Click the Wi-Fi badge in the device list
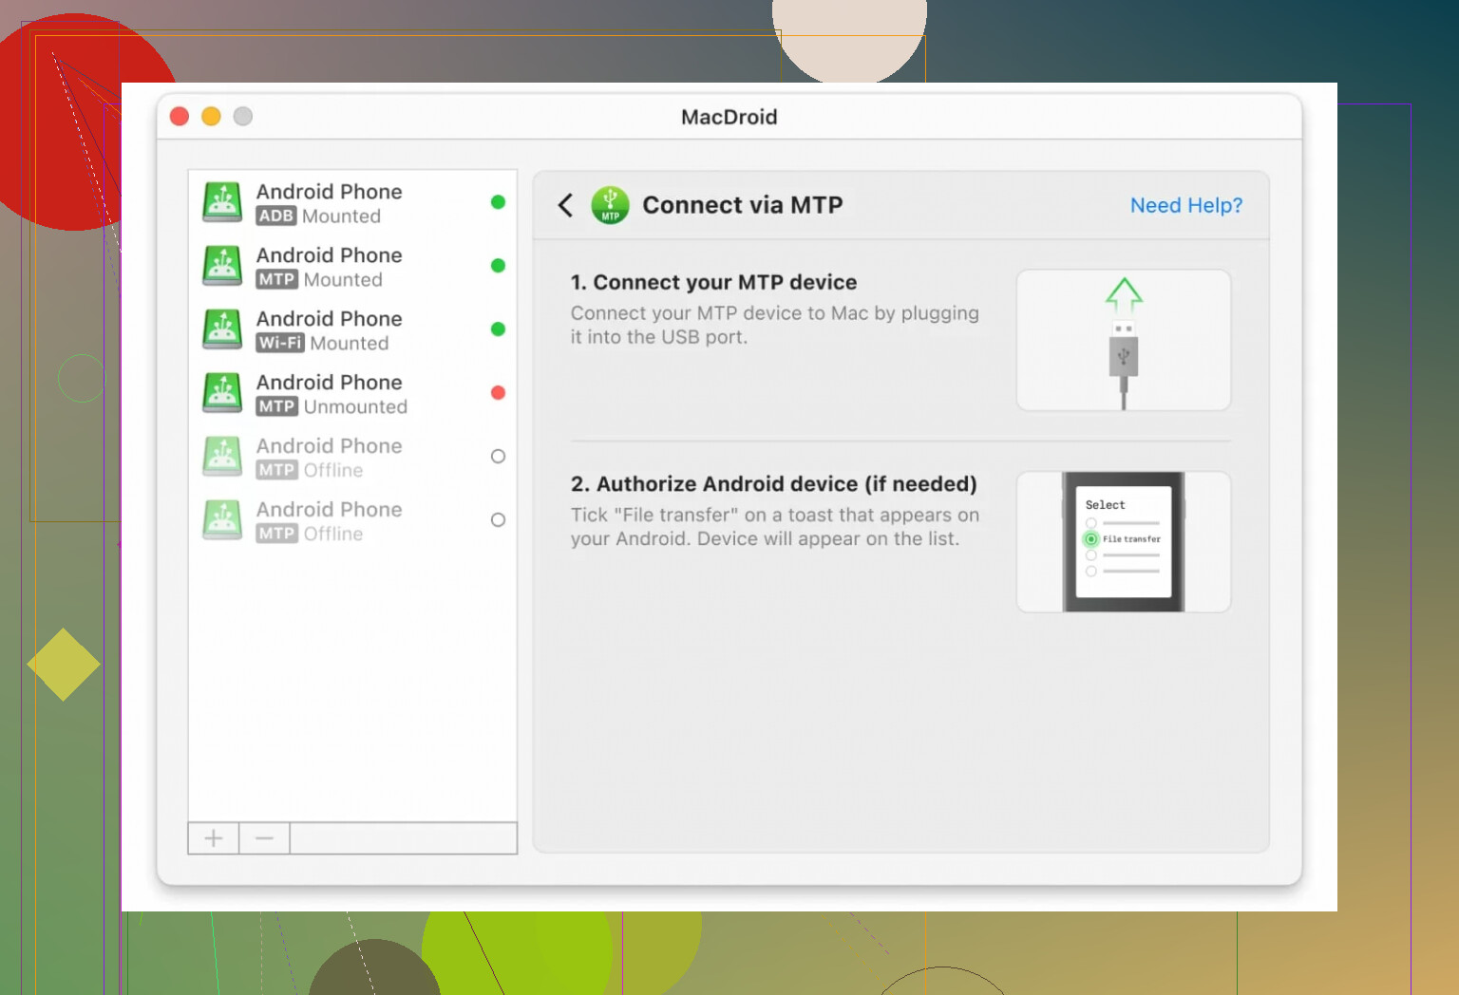Screen dimensions: 1459x995 (280, 344)
